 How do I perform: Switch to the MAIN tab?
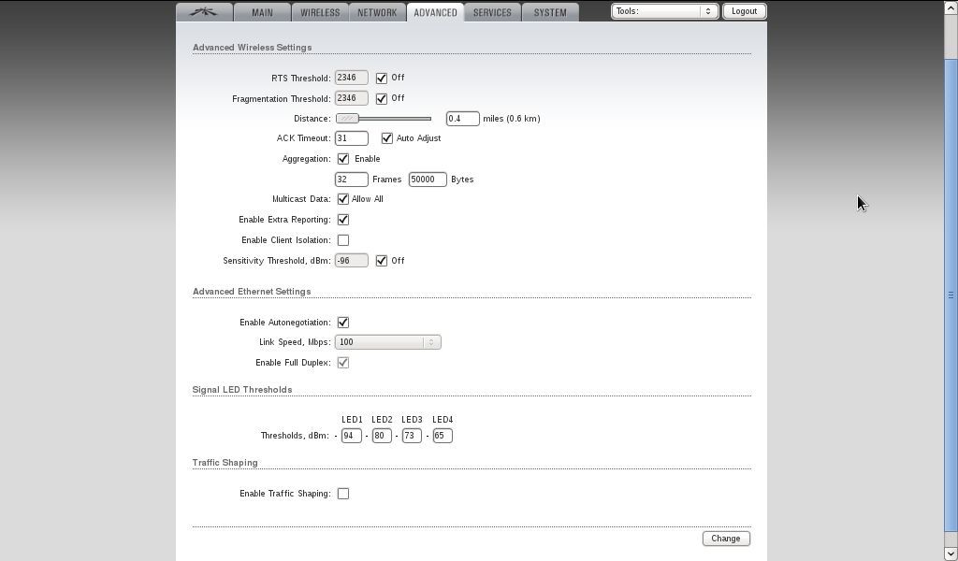click(262, 12)
